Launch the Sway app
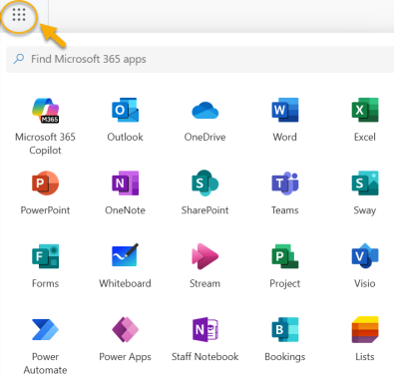Screen dimensions: 394x379 (x=365, y=184)
